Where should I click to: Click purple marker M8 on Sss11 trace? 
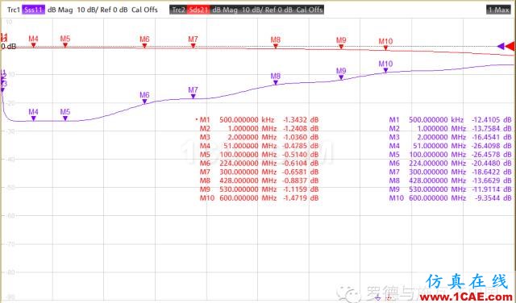click(x=276, y=83)
